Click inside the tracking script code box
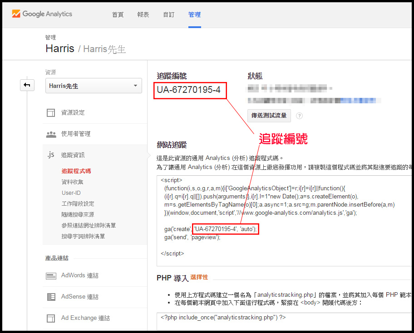The width and height of the screenshot is (414, 333). (x=284, y=221)
